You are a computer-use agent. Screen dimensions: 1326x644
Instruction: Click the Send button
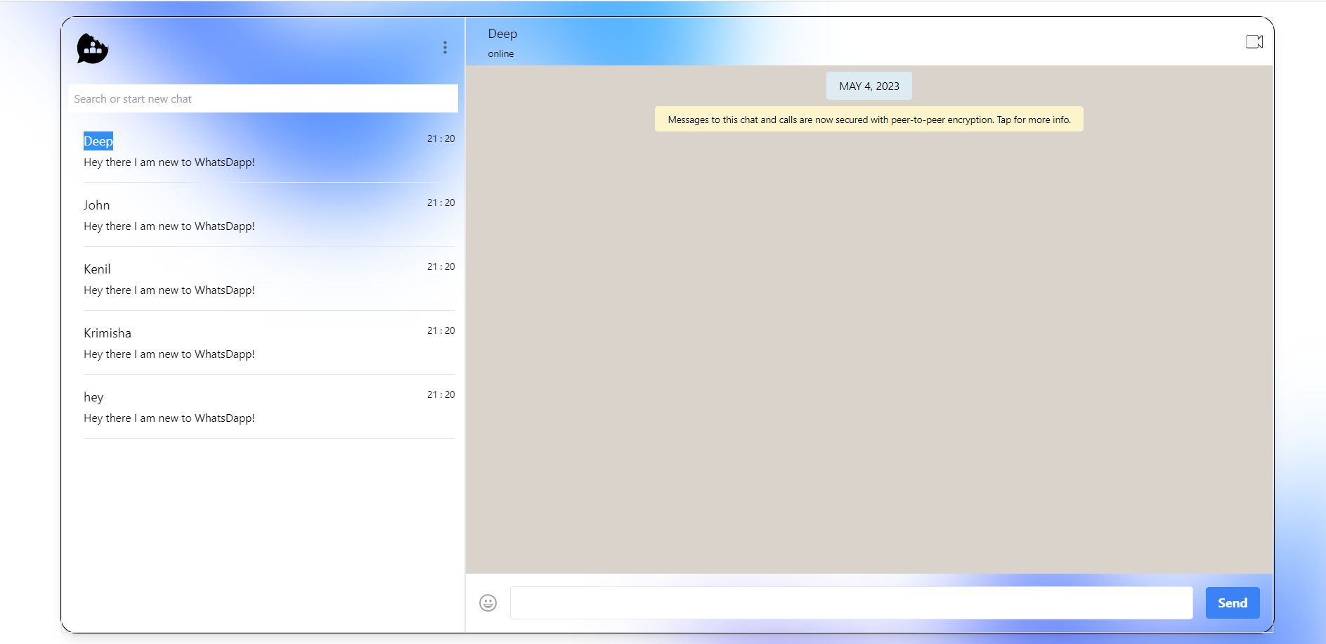(x=1233, y=603)
